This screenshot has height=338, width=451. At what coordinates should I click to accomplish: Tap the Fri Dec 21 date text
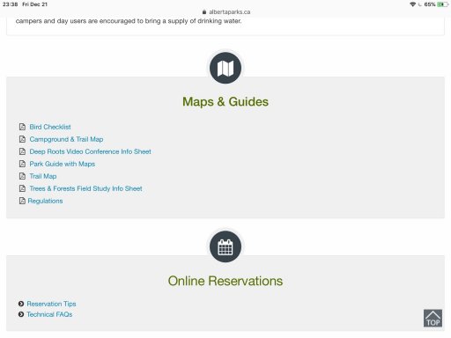[x=34, y=4]
